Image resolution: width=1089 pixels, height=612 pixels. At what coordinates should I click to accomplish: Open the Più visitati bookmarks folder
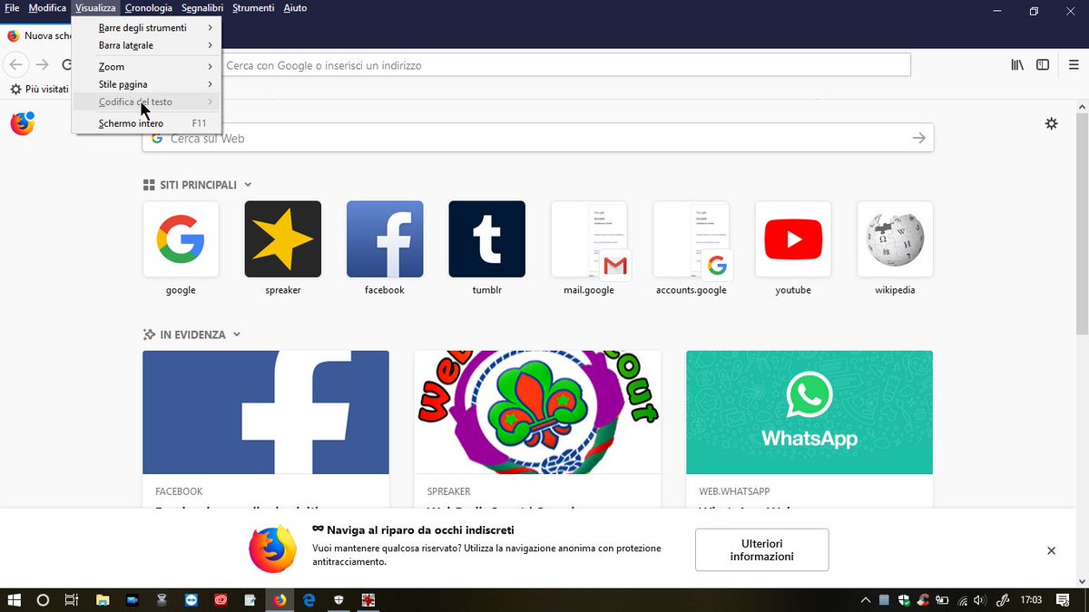coord(39,90)
